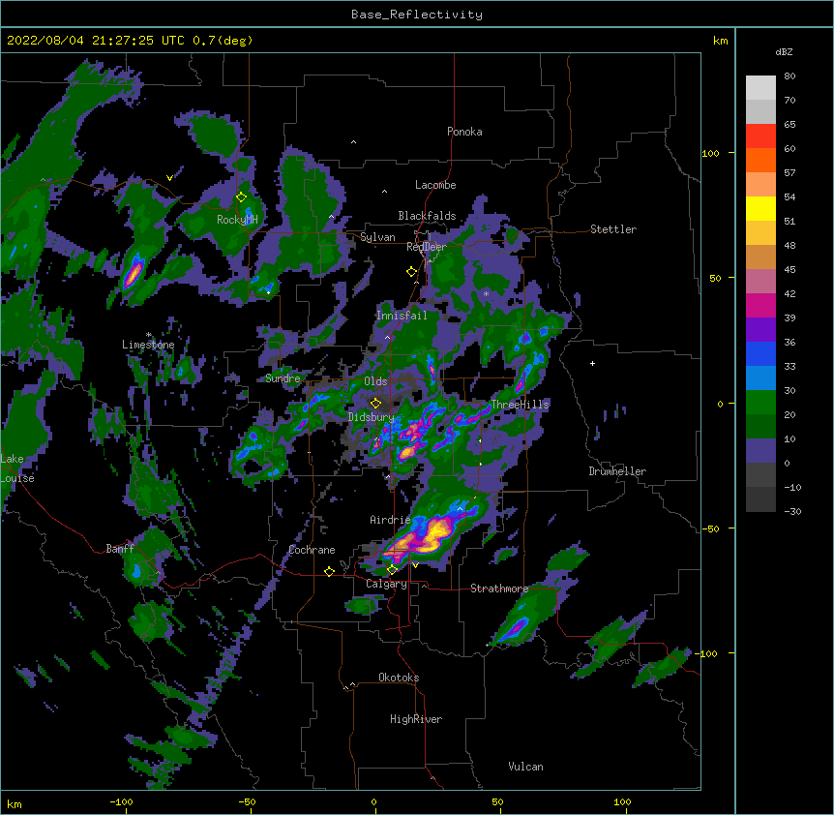Select the ThreeHills label

click(x=520, y=405)
